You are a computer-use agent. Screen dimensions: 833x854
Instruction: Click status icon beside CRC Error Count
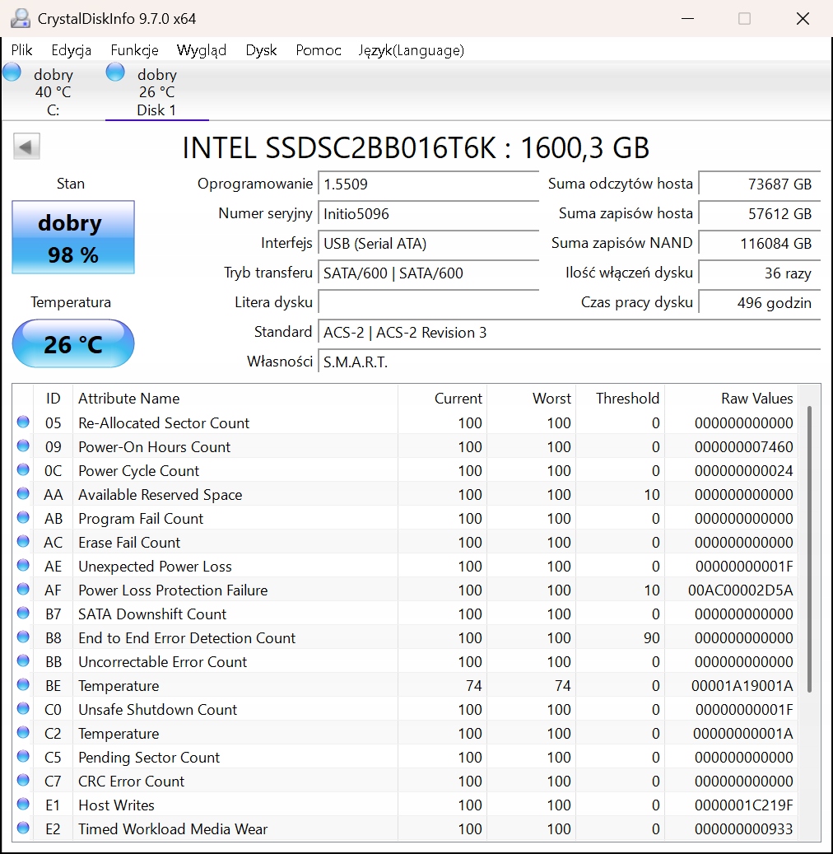pyautogui.click(x=23, y=781)
